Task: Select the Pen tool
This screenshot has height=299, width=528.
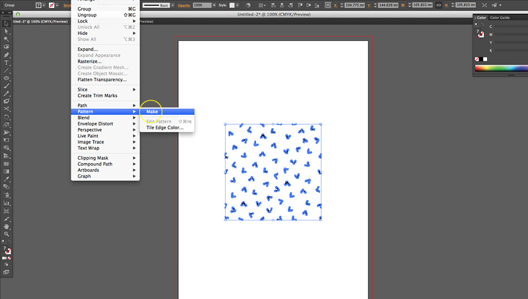Action: 7,55
